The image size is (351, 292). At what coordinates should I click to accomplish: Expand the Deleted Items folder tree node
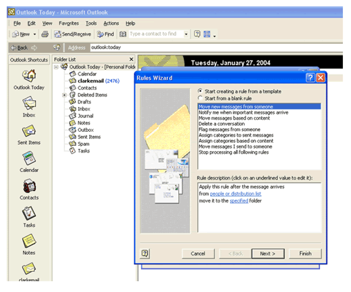(x=64, y=95)
